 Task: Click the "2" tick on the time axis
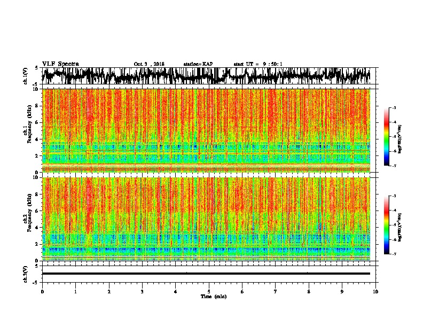109,292
